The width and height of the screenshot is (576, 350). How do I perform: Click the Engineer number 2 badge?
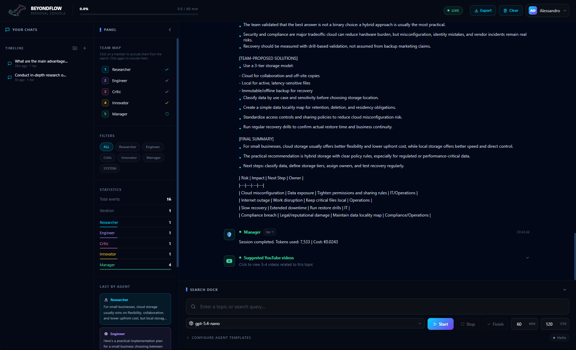coord(105,81)
